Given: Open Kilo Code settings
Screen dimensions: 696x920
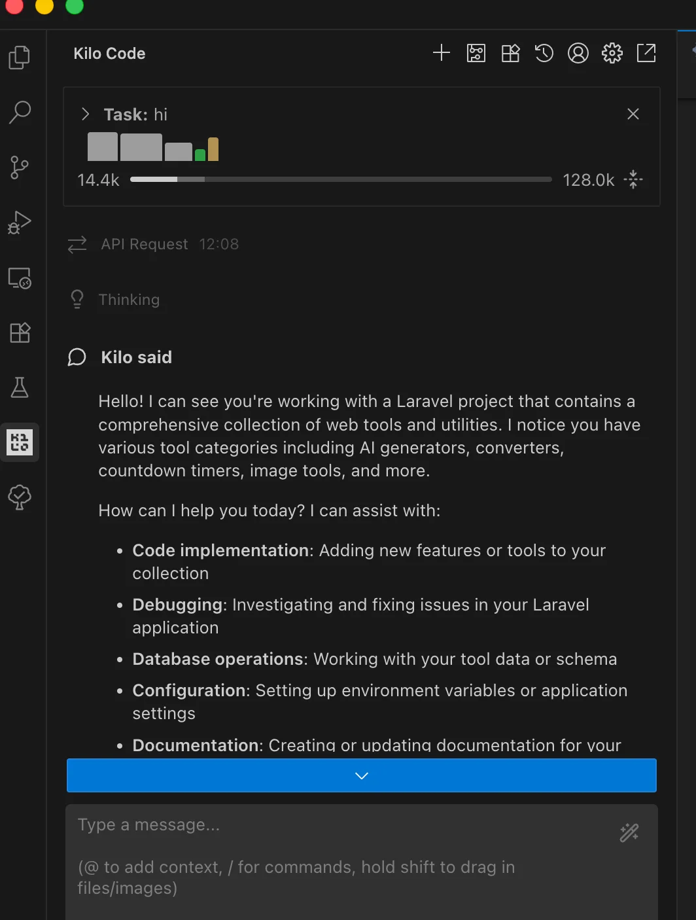Looking at the screenshot, I should click(612, 53).
